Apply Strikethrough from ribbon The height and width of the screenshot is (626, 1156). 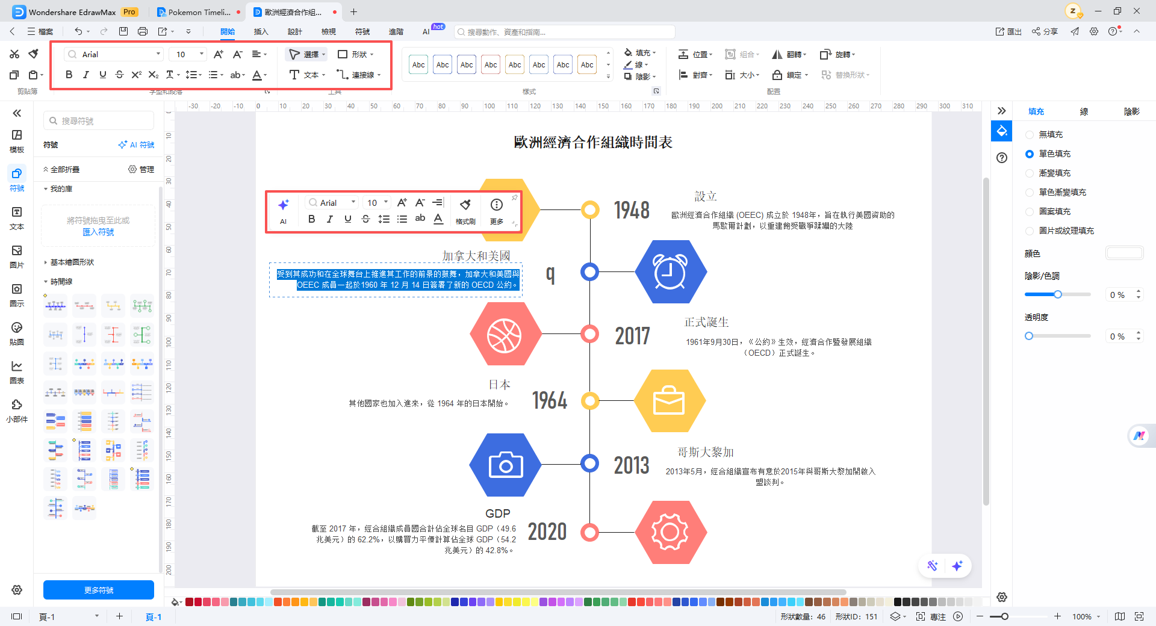[x=119, y=75]
